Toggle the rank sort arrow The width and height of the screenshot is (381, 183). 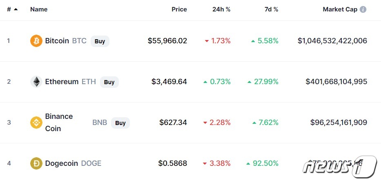[x=16, y=9]
